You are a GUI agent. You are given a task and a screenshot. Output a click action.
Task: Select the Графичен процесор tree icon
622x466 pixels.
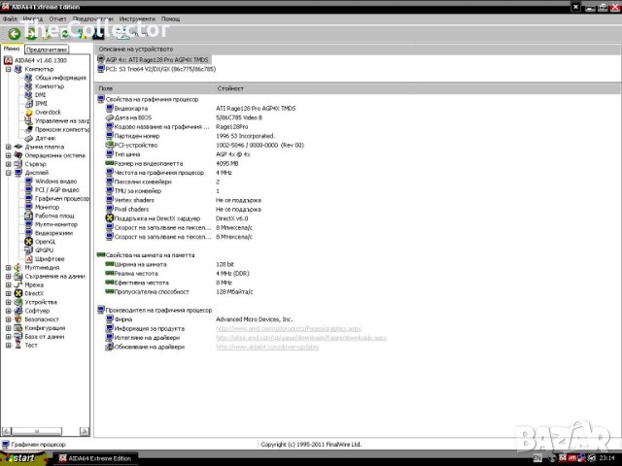tap(28, 198)
